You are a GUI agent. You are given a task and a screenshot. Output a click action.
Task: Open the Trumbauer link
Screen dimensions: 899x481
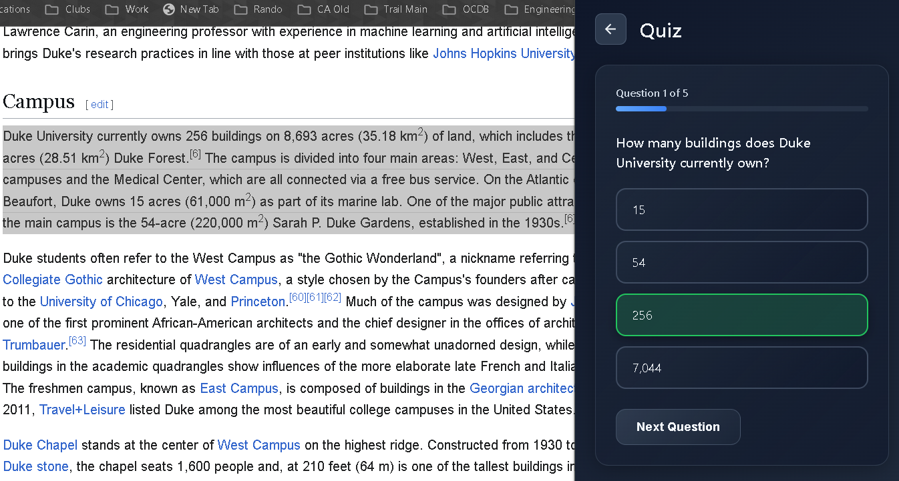coord(34,345)
